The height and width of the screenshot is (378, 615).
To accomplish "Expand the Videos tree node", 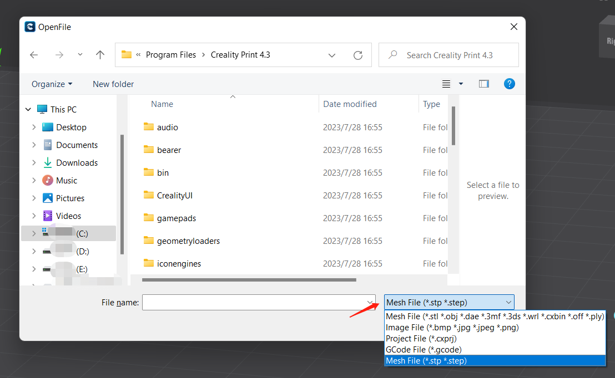I will point(34,216).
